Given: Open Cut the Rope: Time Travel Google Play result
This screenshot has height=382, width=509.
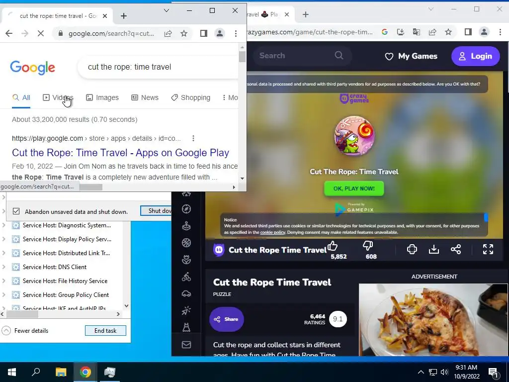Looking at the screenshot, I should point(120,153).
